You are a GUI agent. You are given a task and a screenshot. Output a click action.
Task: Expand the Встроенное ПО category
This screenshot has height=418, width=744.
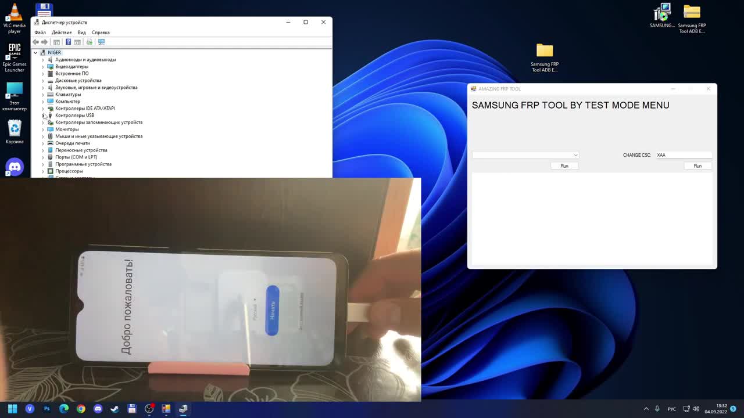pyautogui.click(x=42, y=74)
